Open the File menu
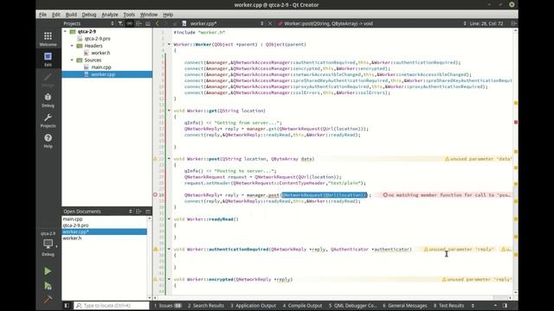Image resolution: width=554 pixels, height=311 pixels. coord(42,15)
